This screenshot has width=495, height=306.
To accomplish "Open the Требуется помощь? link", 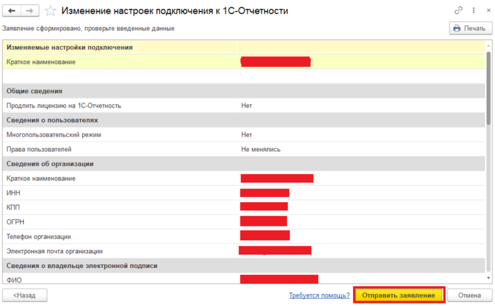I will [x=319, y=295].
